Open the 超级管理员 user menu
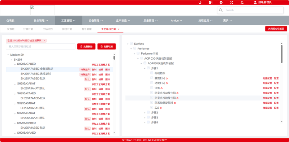Viewport: 289px width, 142px height. point(263,3)
